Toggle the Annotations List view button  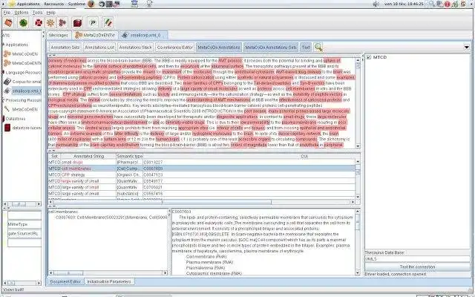tap(99, 48)
